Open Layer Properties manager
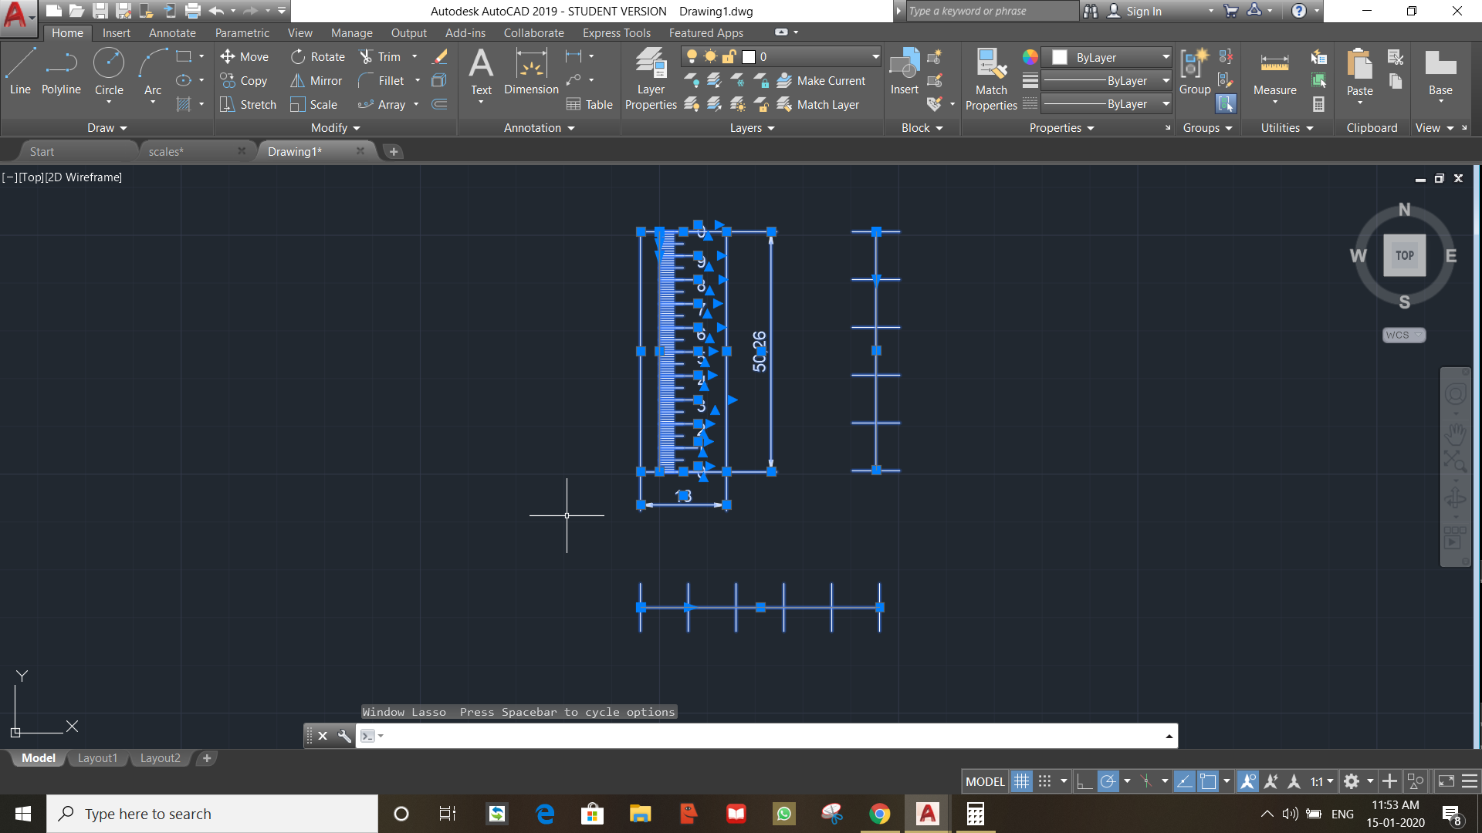 (x=651, y=77)
